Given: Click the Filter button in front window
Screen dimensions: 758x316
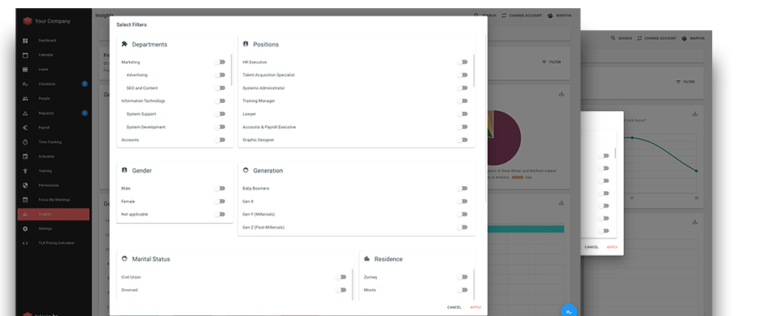Looking at the screenshot, I should point(552,62).
